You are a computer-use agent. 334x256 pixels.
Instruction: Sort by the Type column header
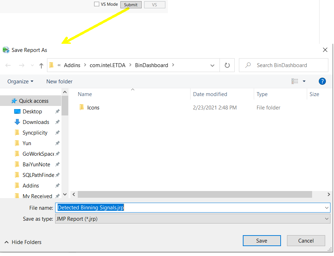pyautogui.click(x=262, y=94)
